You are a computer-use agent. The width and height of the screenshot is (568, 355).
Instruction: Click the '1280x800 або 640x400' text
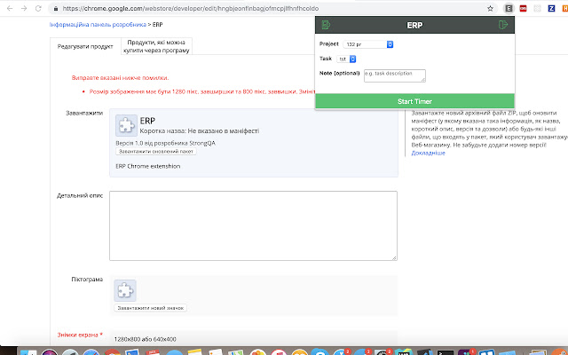coord(145,339)
